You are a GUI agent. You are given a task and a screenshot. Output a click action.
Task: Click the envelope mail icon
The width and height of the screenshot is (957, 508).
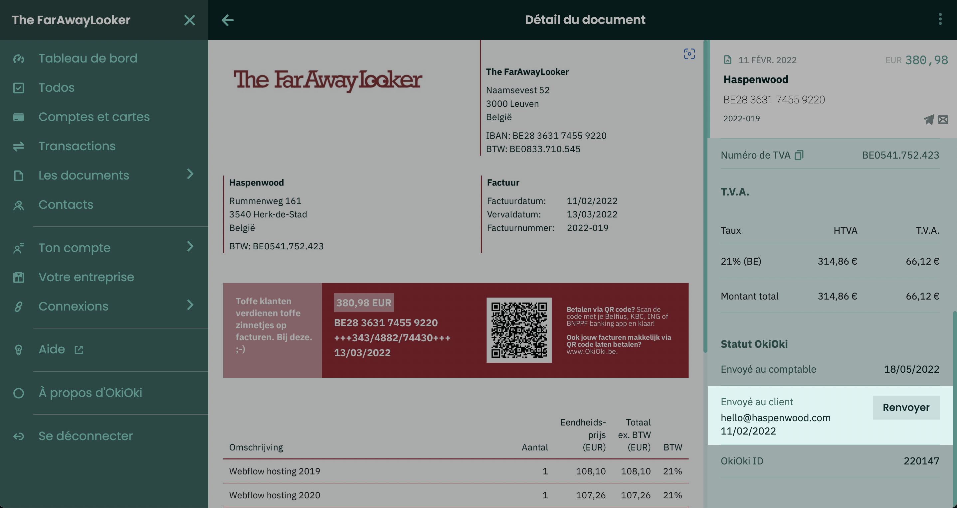(x=943, y=119)
